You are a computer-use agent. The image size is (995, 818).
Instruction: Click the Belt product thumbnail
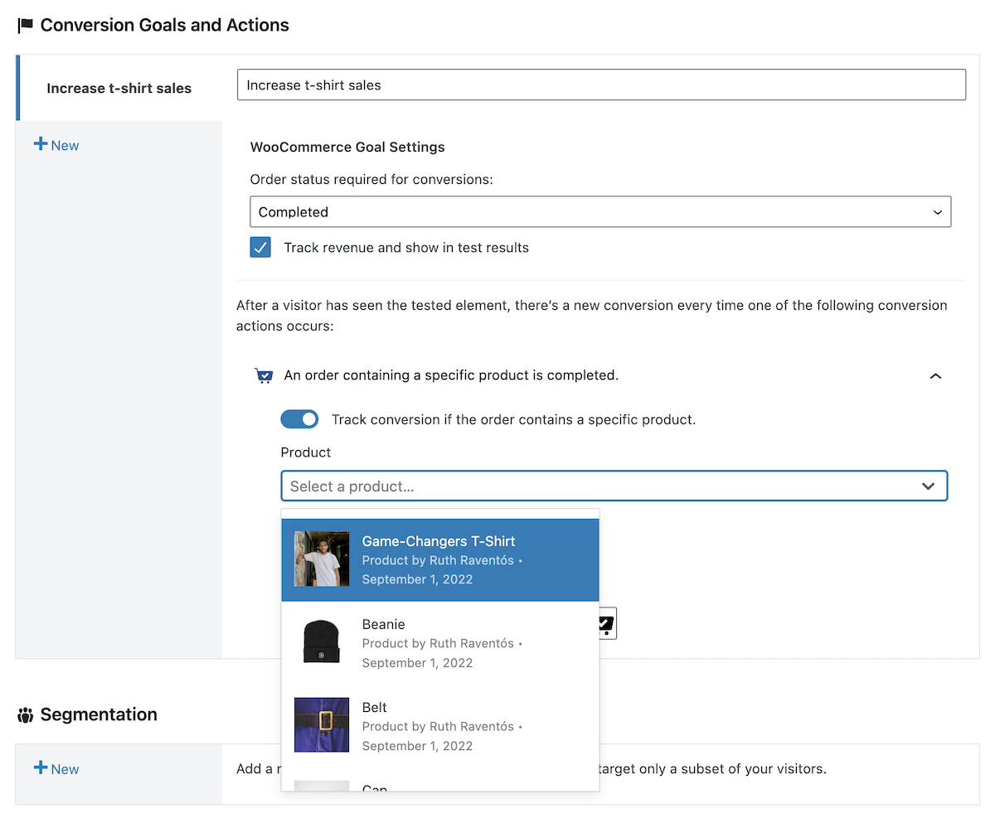[321, 725]
